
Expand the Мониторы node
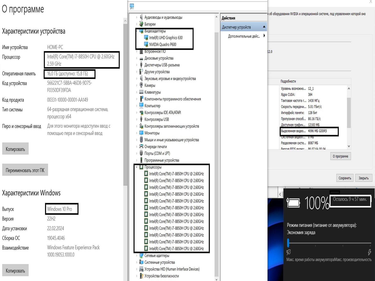pos(136,133)
